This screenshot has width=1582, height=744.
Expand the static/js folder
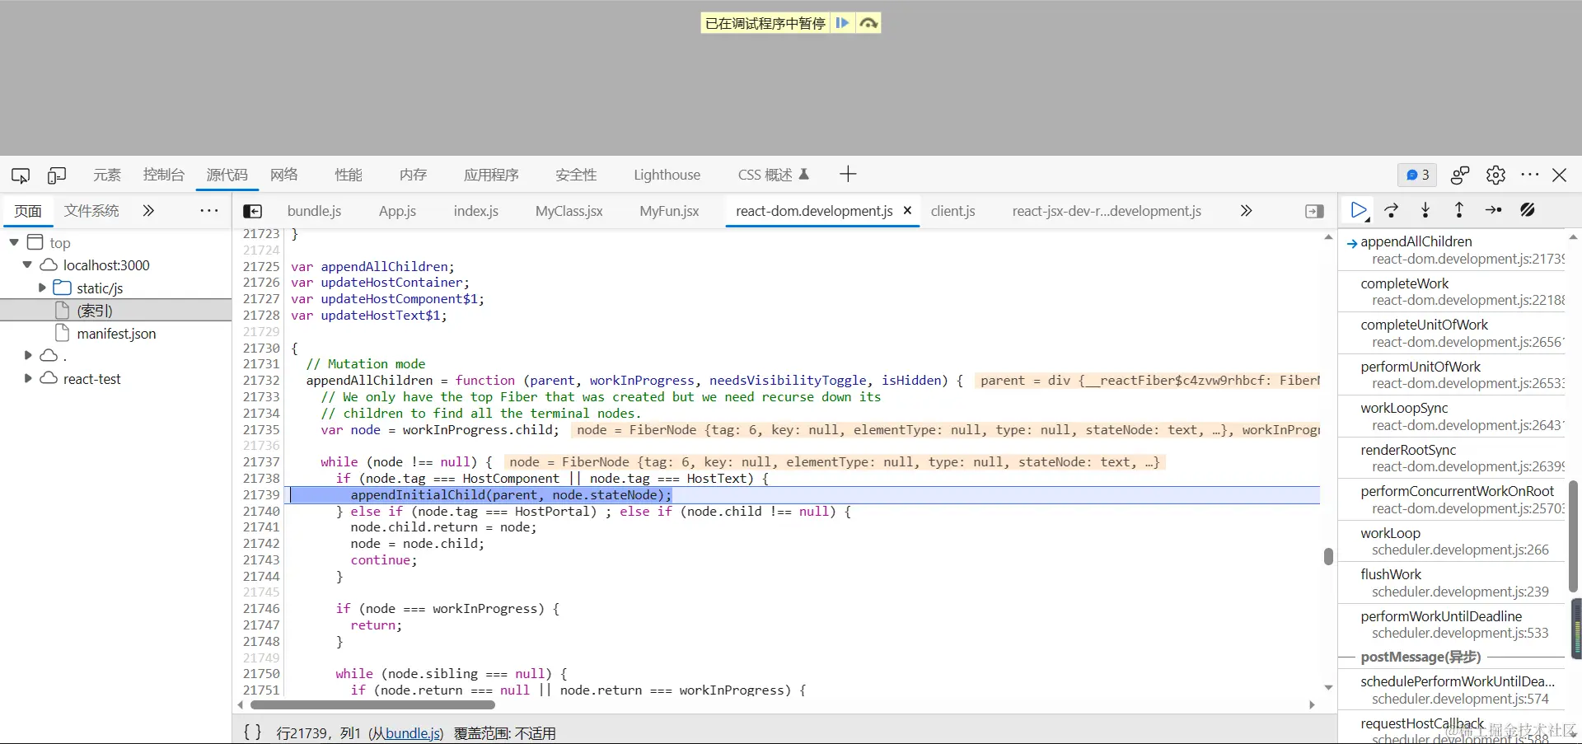42,288
